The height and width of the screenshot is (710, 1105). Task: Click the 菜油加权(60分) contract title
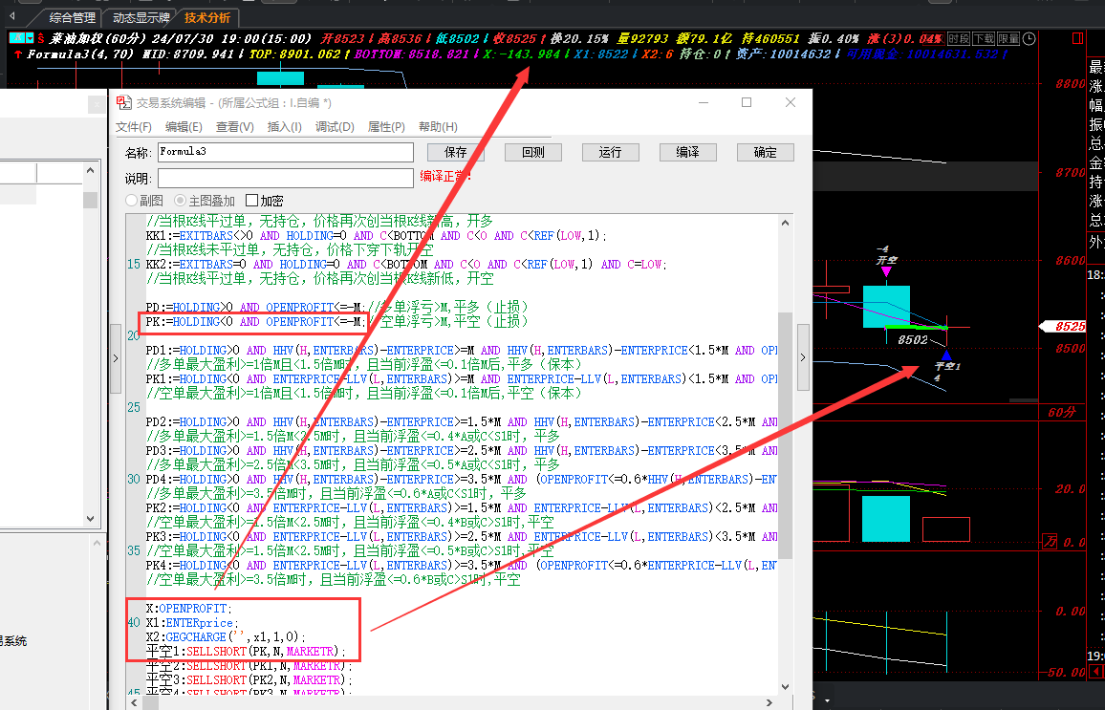(x=97, y=39)
